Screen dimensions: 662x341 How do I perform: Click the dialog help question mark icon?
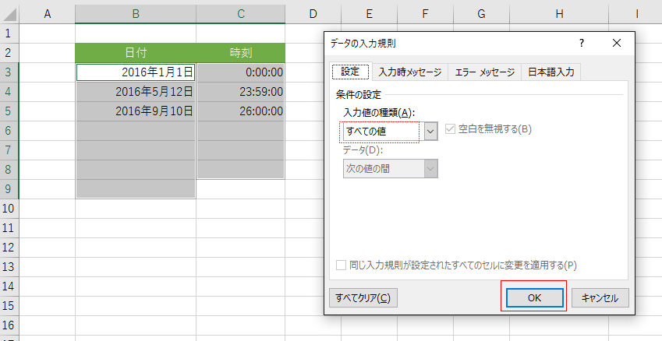click(582, 43)
